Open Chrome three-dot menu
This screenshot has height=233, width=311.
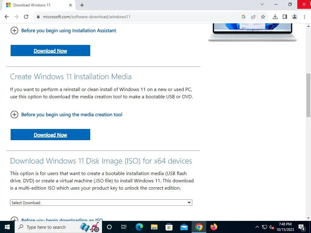304,17
